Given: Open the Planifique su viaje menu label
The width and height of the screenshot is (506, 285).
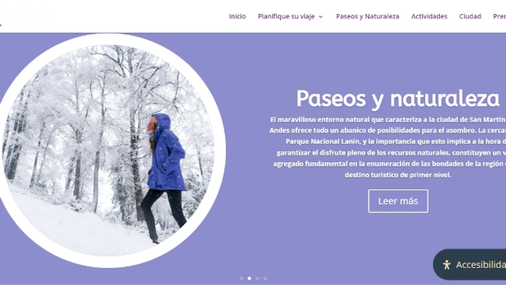Looking at the screenshot, I should 286,16.
